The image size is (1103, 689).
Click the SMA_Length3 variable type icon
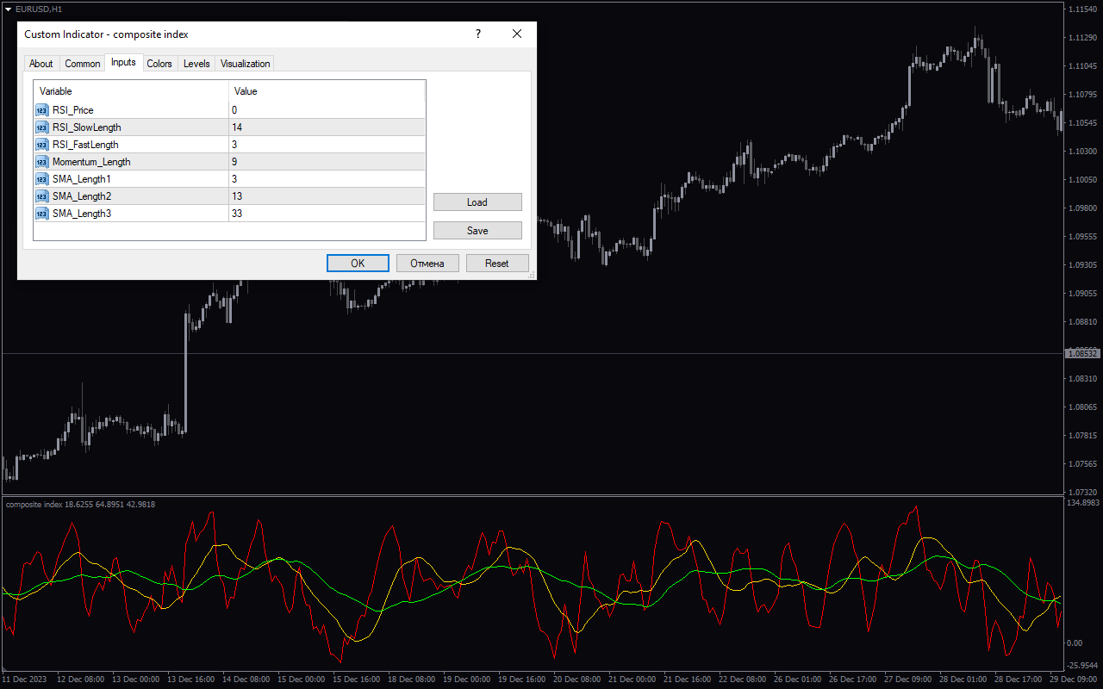(42, 214)
